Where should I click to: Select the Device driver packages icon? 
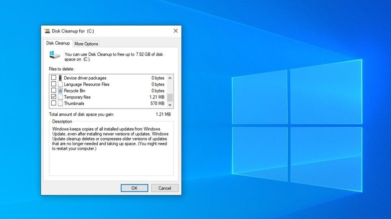point(60,78)
